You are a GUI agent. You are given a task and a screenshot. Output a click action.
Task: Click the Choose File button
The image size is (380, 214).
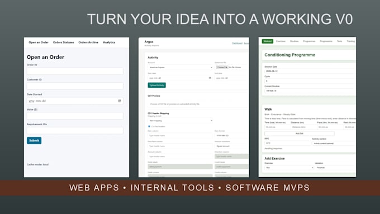click(222, 67)
